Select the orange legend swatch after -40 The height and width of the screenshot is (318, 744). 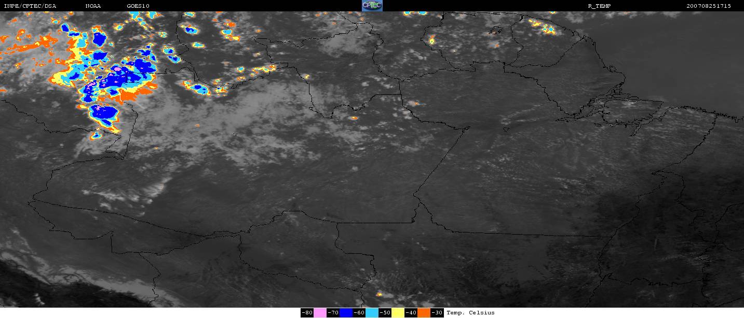click(424, 313)
